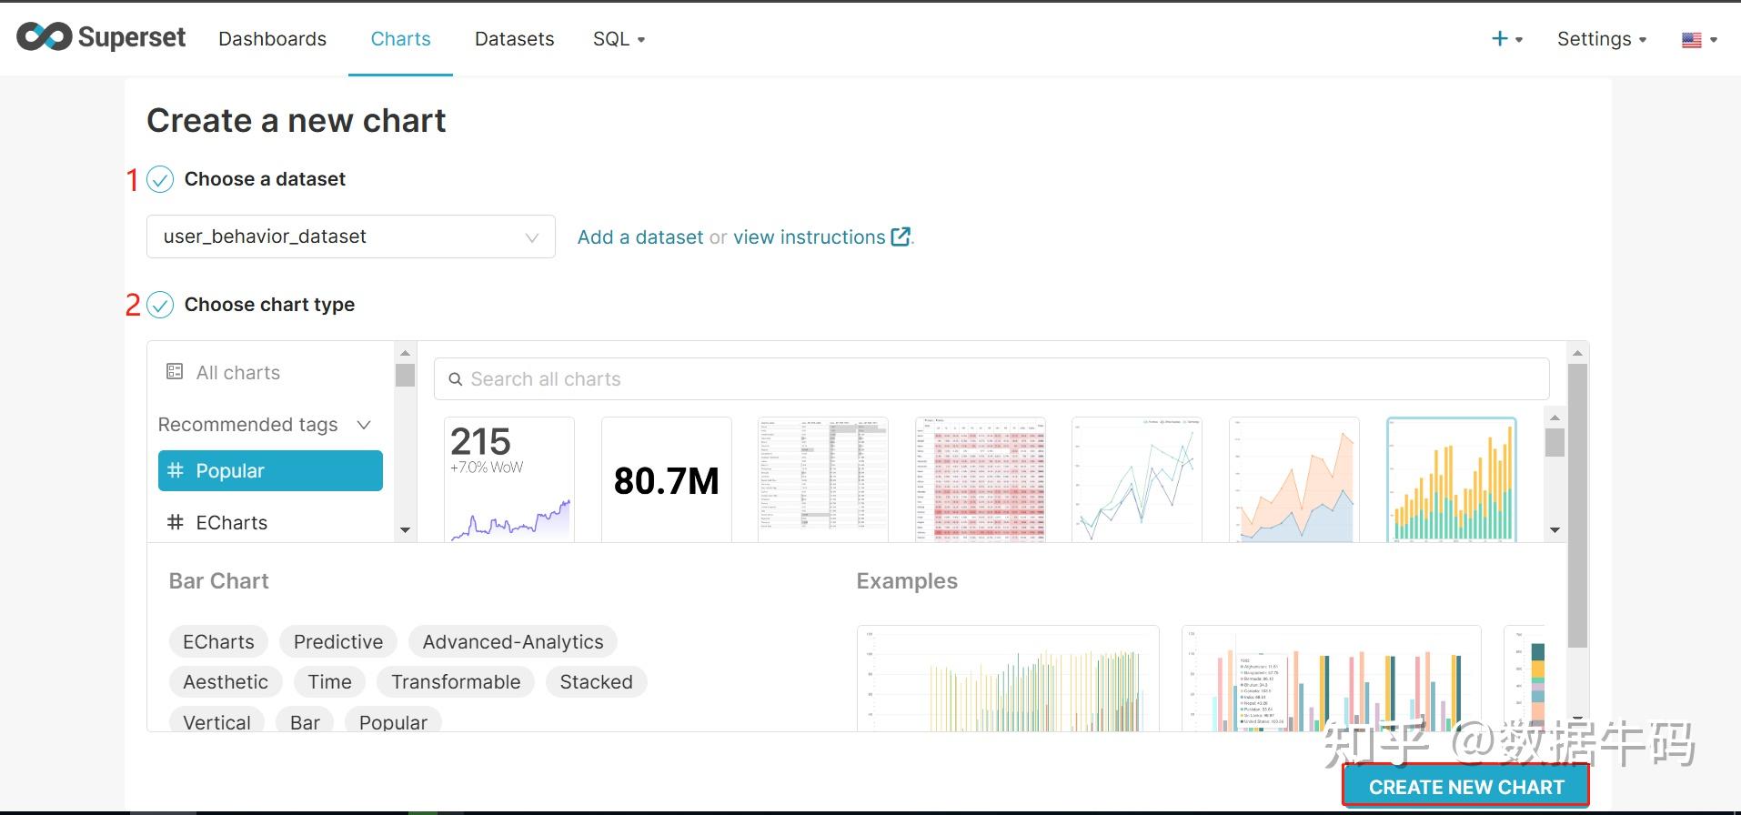Switch to the Datasets tab

[514, 39]
